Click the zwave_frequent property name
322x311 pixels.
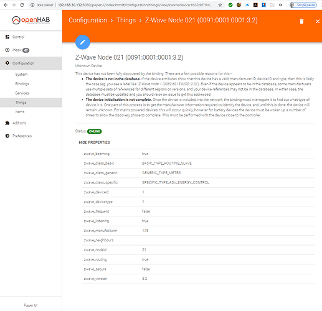pyautogui.click(x=97, y=211)
